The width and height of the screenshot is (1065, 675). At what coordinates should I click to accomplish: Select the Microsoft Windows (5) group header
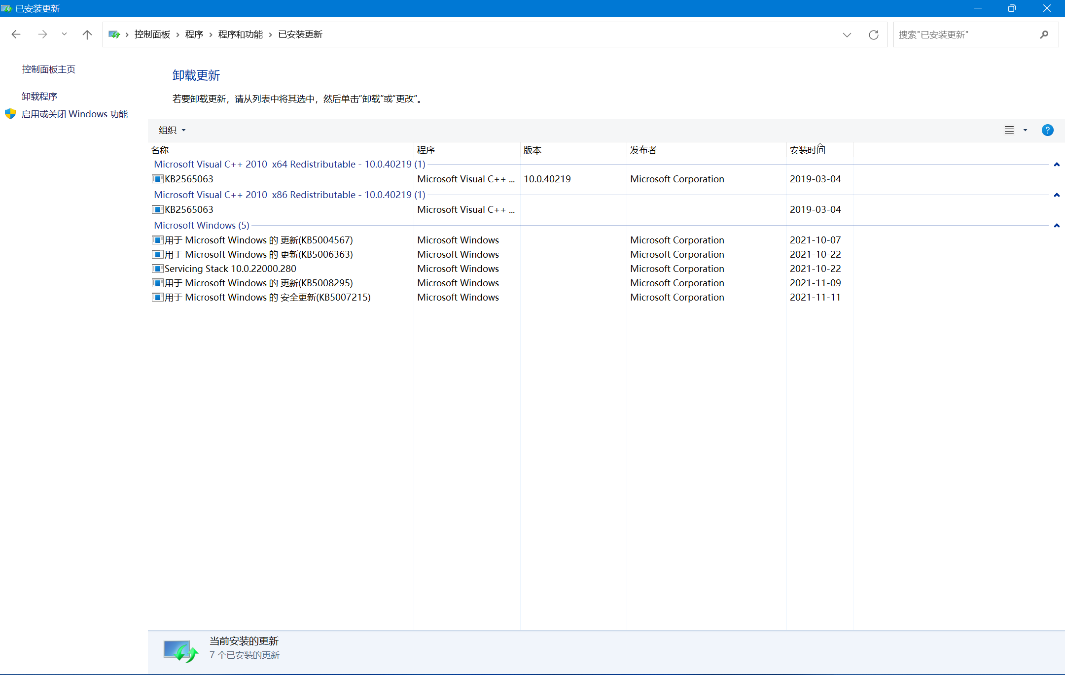click(x=202, y=226)
